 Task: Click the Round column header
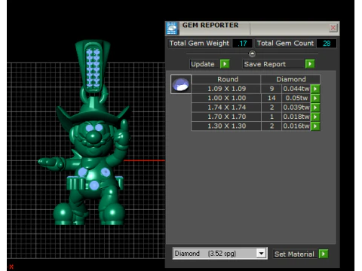pyautogui.click(x=226, y=79)
